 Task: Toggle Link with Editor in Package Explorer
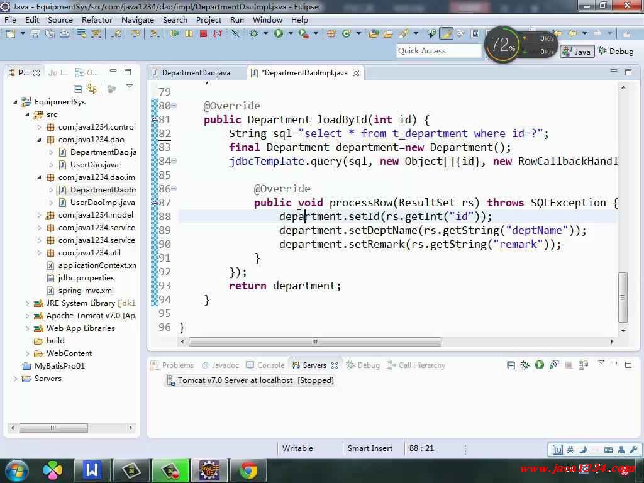click(92, 89)
